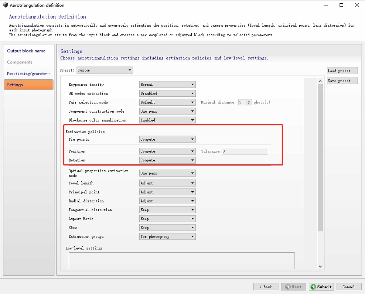Screen dimensions: 365x294
Task: Open the Blockwise color equalization dropdown
Action: coord(167,120)
